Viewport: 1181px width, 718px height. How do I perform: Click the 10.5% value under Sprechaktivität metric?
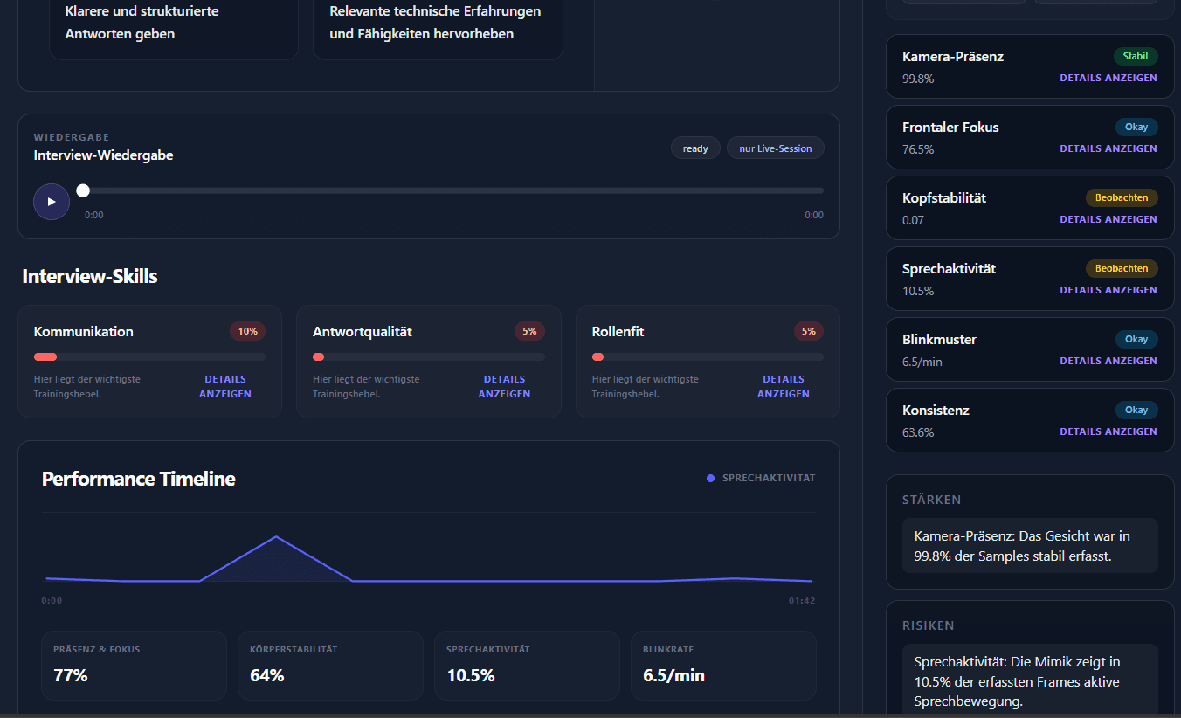tap(918, 291)
